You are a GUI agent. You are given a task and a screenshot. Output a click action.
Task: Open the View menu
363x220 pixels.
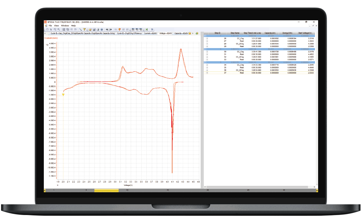coord(57,26)
